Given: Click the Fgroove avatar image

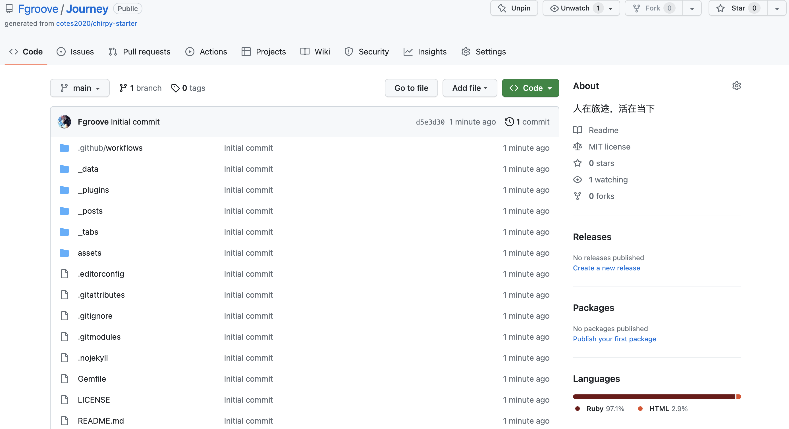Looking at the screenshot, I should tap(64, 122).
